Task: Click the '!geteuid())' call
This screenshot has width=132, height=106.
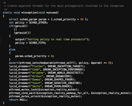Action: click(22, 33)
